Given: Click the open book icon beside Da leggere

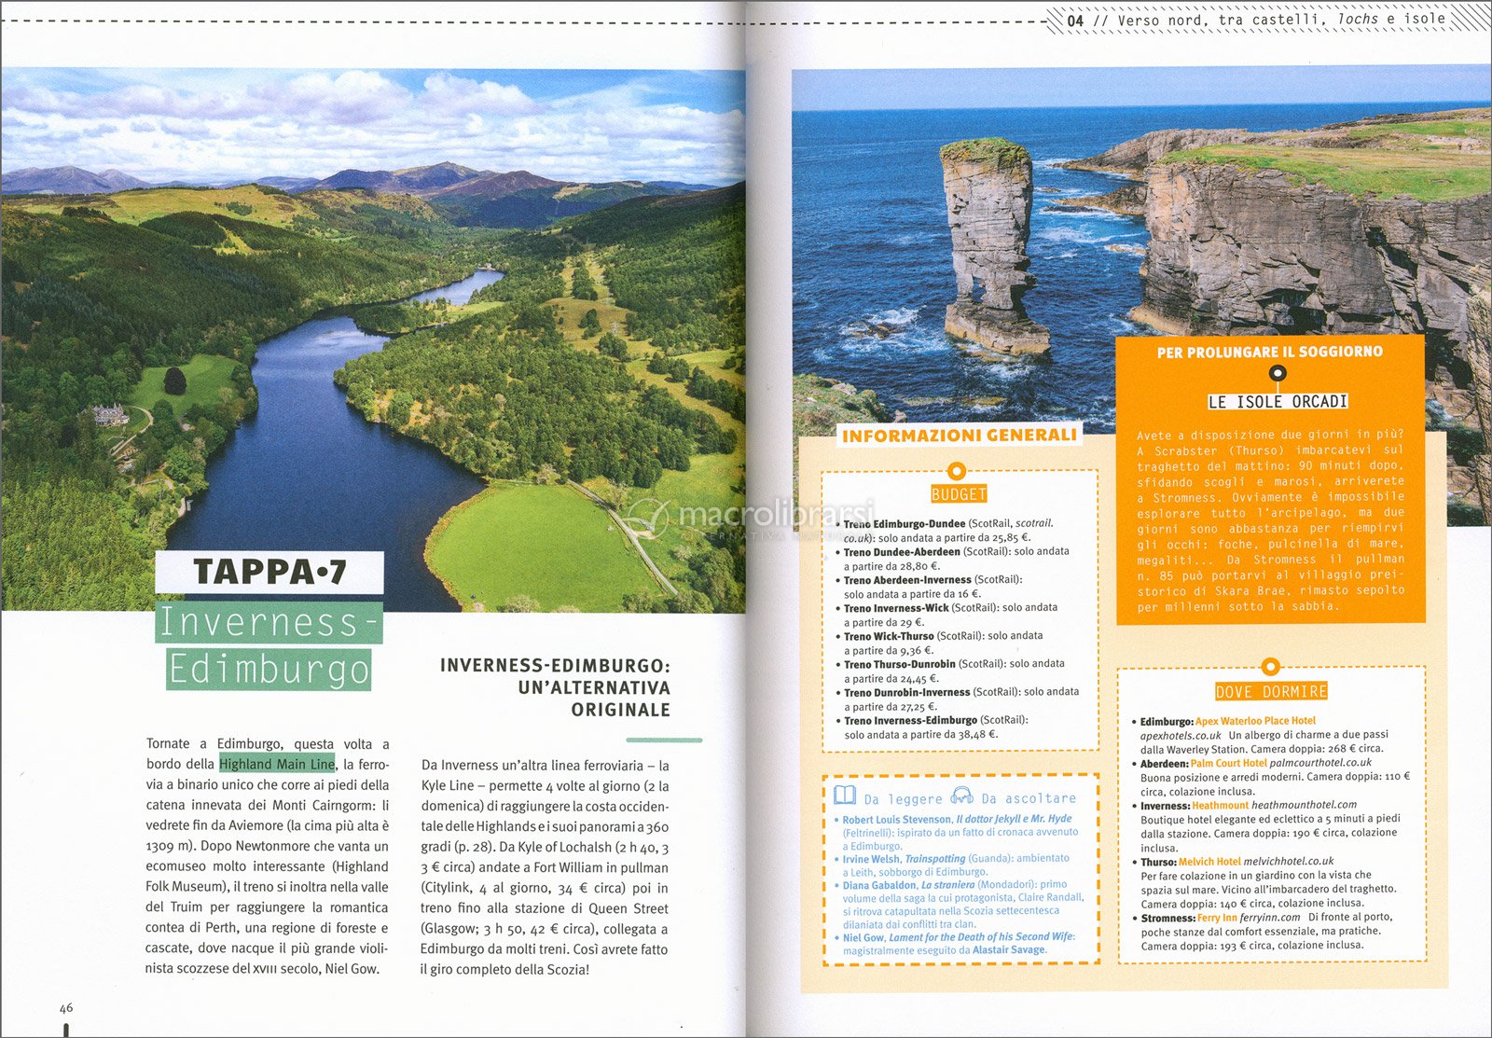Looking at the screenshot, I should [x=845, y=795].
